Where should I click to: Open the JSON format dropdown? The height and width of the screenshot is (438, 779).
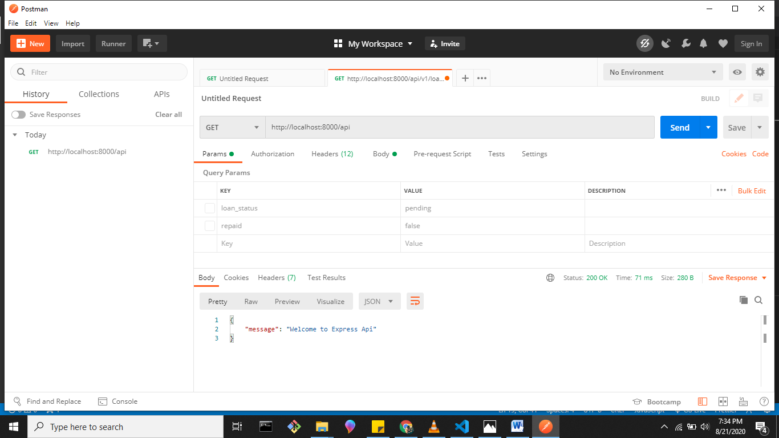click(379, 301)
